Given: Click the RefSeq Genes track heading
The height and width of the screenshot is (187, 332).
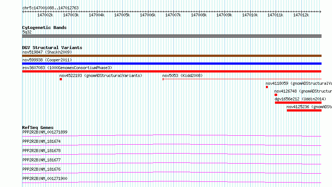Looking at the screenshot, I should click(x=38, y=128).
